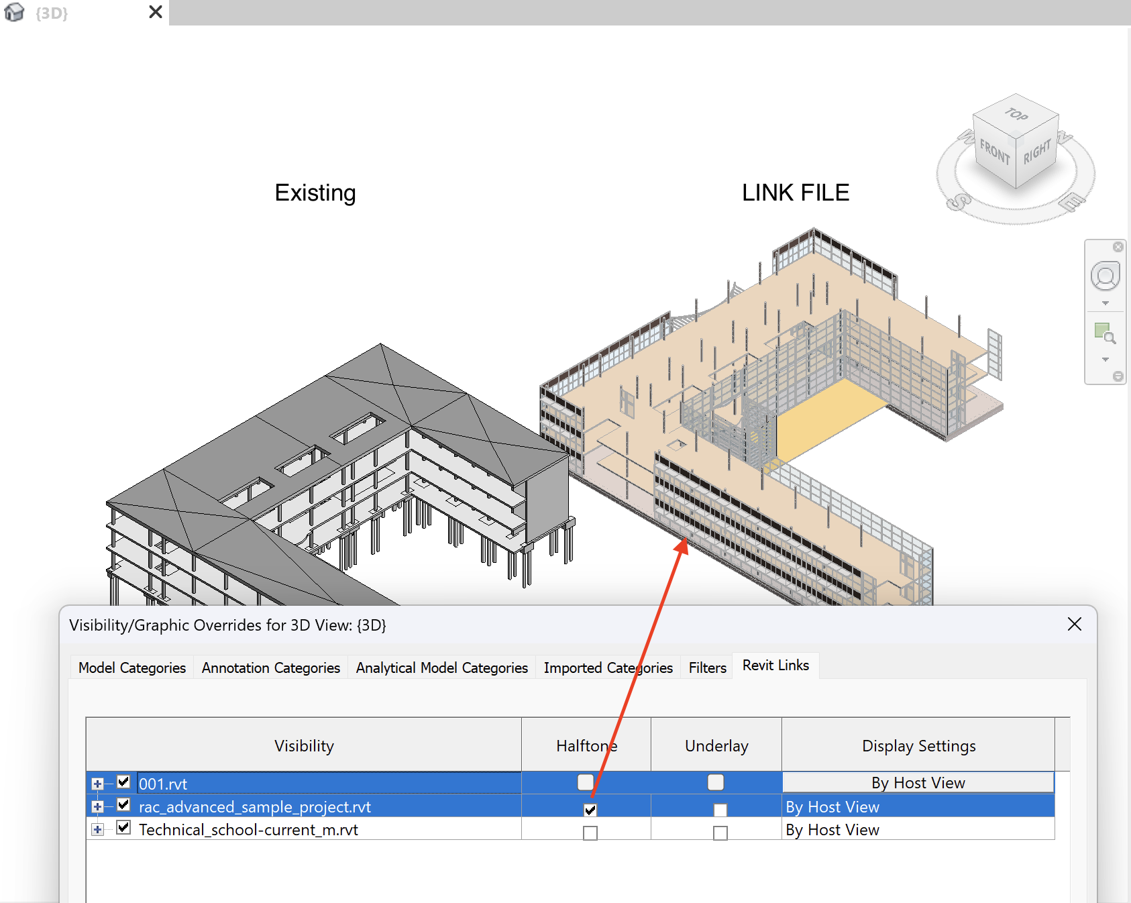
Task: Click the FRONT face of the ViewCube
Action: coord(994,152)
